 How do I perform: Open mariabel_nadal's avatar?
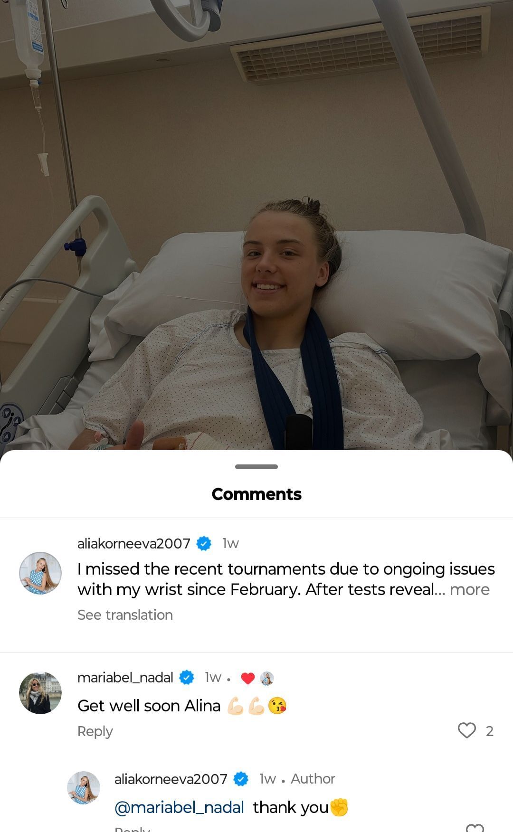click(x=40, y=693)
